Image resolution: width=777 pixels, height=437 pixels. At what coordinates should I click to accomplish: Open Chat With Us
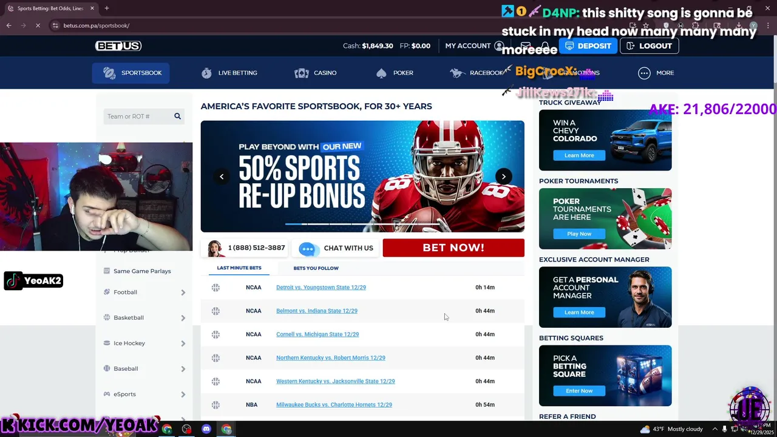pos(336,248)
